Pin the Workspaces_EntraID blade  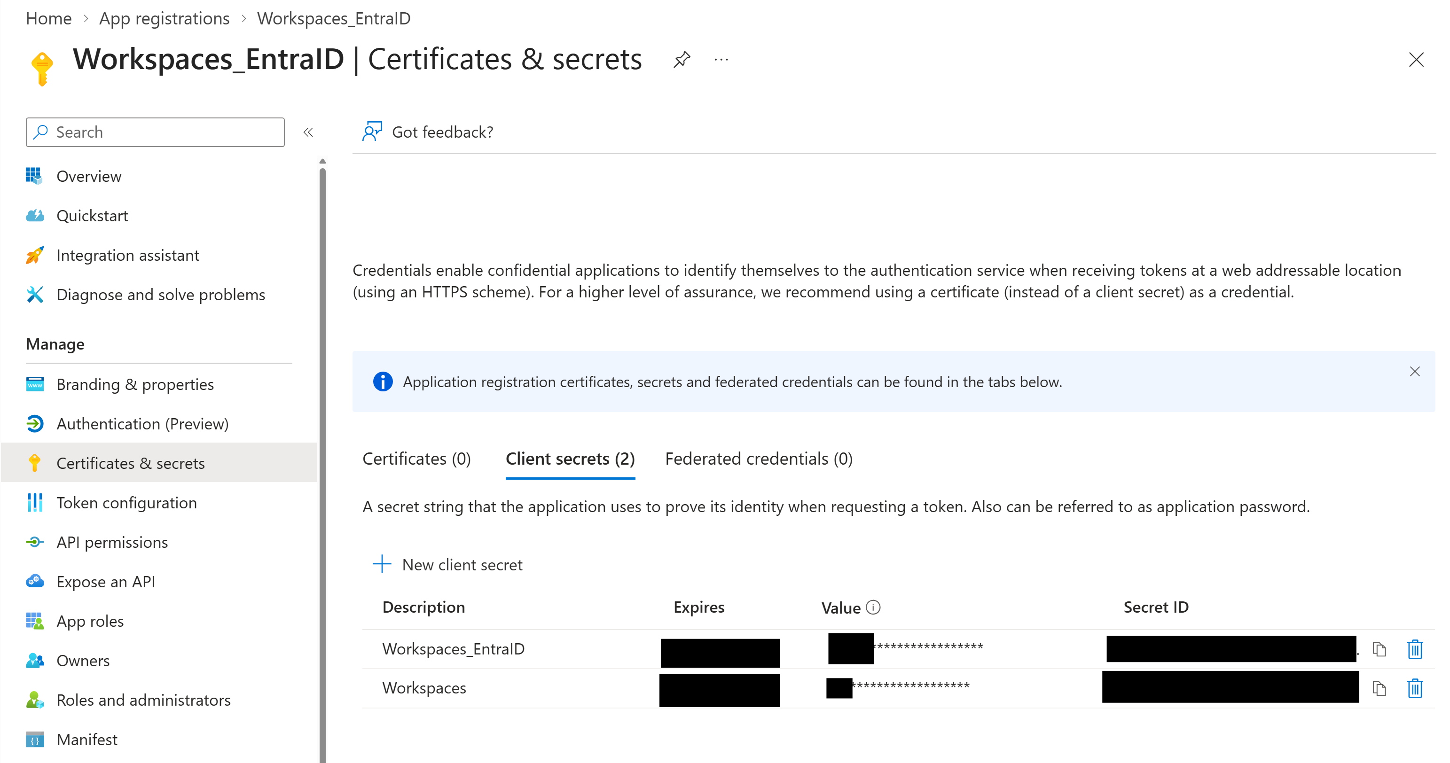(x=682, y=59)
